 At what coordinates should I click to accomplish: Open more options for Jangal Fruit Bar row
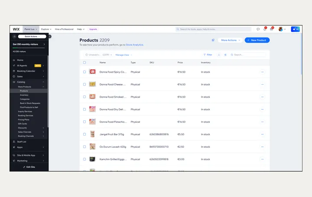[262, 134]
